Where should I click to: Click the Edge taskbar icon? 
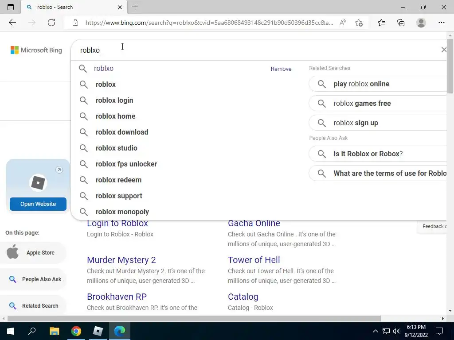[x=120, y=331]
